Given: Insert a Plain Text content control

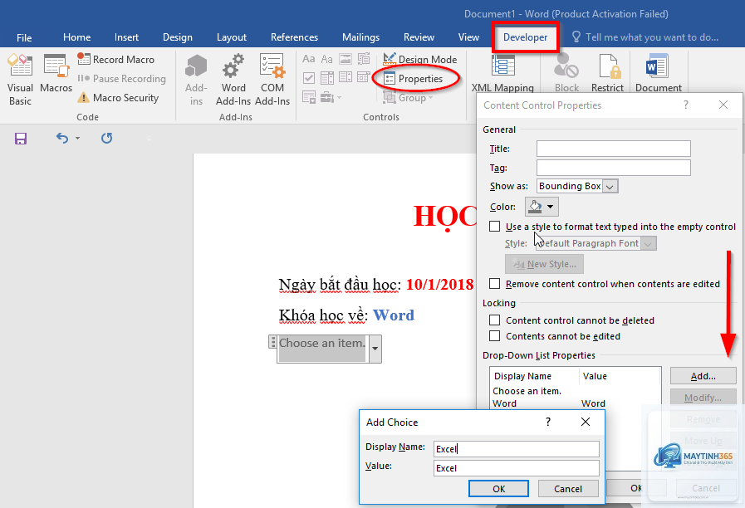Looking at the screenshot, I should tap(327, 59).
